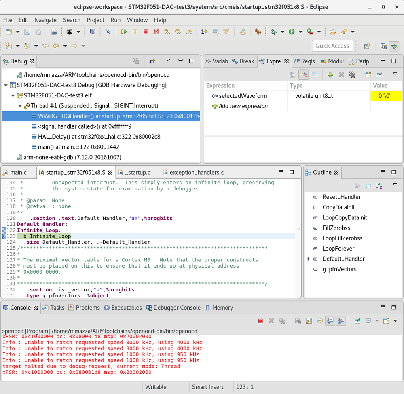
Task: Click the yellow highlighted Value cell
Action: (x=386, y=96)
